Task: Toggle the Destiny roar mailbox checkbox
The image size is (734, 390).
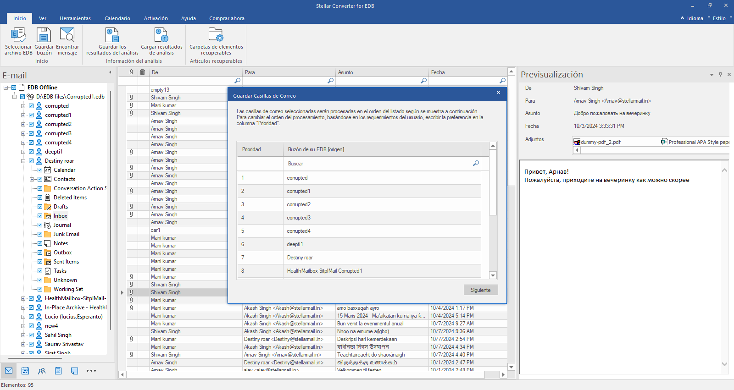Action: point(31,161)
